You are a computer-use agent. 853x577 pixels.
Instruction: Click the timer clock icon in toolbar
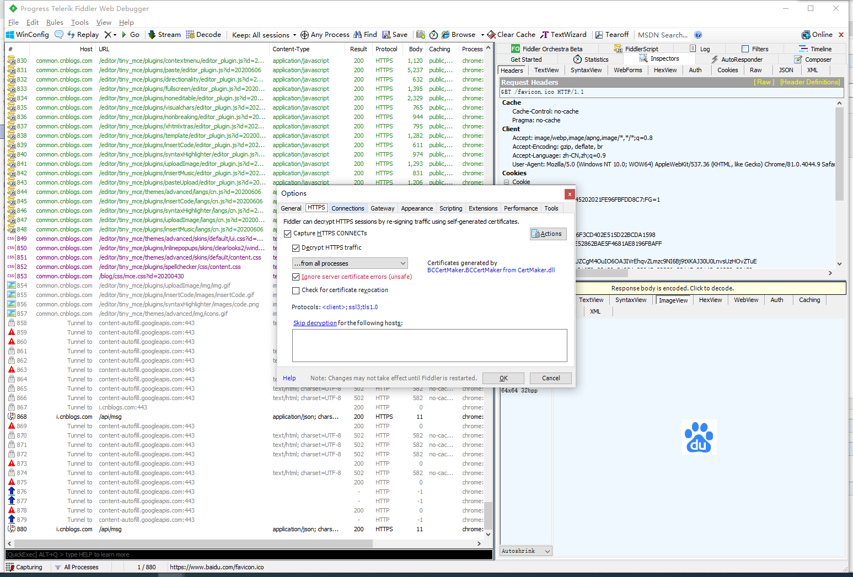[433, 35]
